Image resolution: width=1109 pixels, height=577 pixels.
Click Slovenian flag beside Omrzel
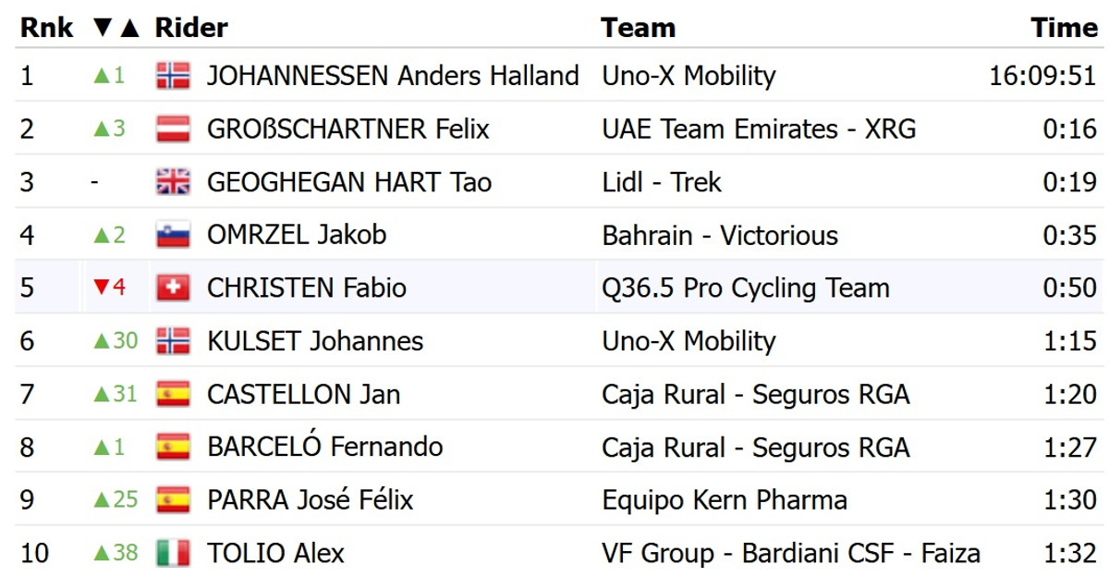pyautogui.click(x=173, y=235)
